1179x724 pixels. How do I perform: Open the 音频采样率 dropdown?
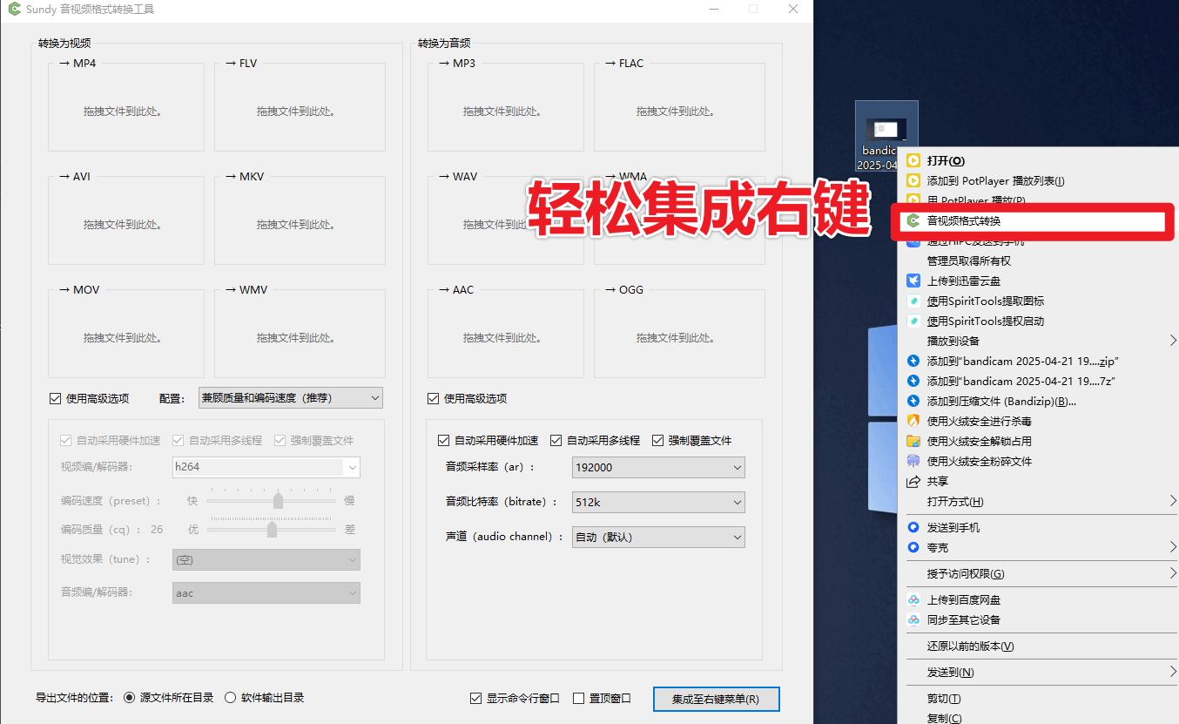point(657,467)
